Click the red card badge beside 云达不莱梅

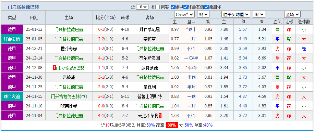(160, 116)
